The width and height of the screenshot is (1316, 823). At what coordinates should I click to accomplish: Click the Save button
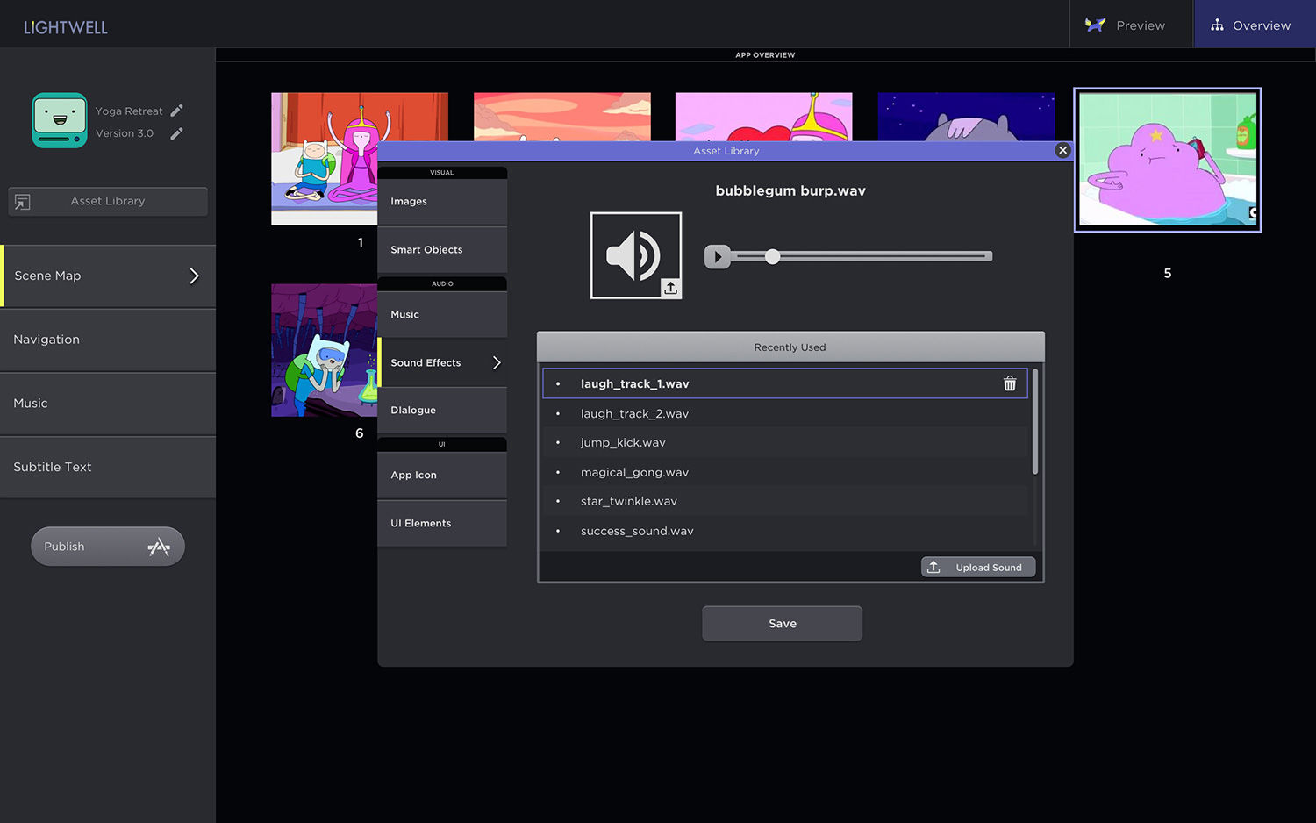pos(782,624)
